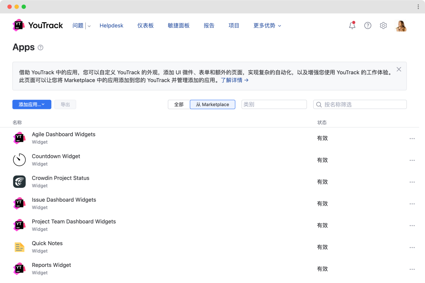Open the notifications bell
The image size is (425, 283).
point(352,25)
